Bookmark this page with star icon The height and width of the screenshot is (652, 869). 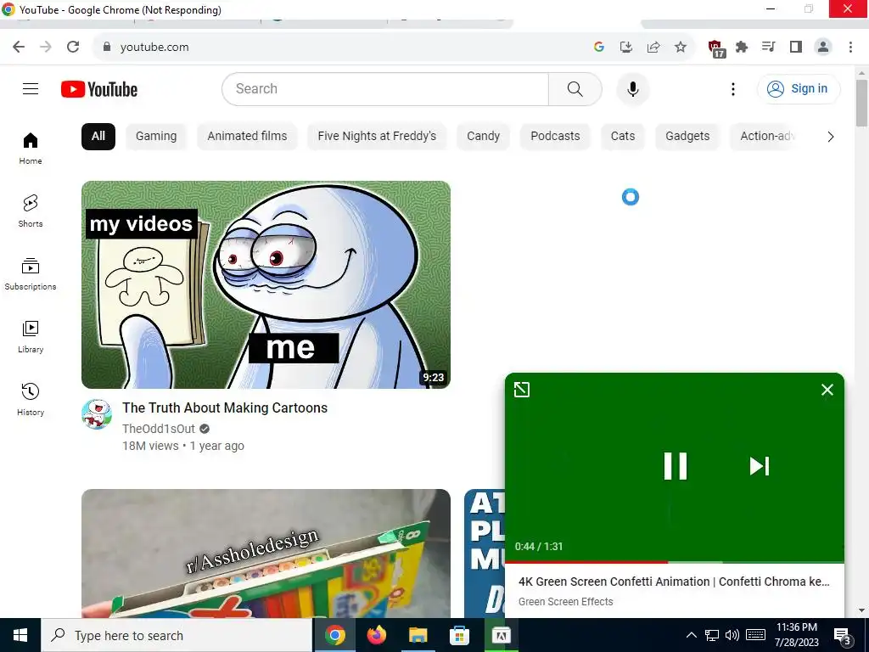point(681,48)
